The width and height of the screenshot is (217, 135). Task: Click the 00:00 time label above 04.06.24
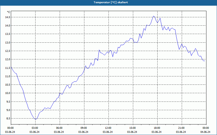point(206,128)
